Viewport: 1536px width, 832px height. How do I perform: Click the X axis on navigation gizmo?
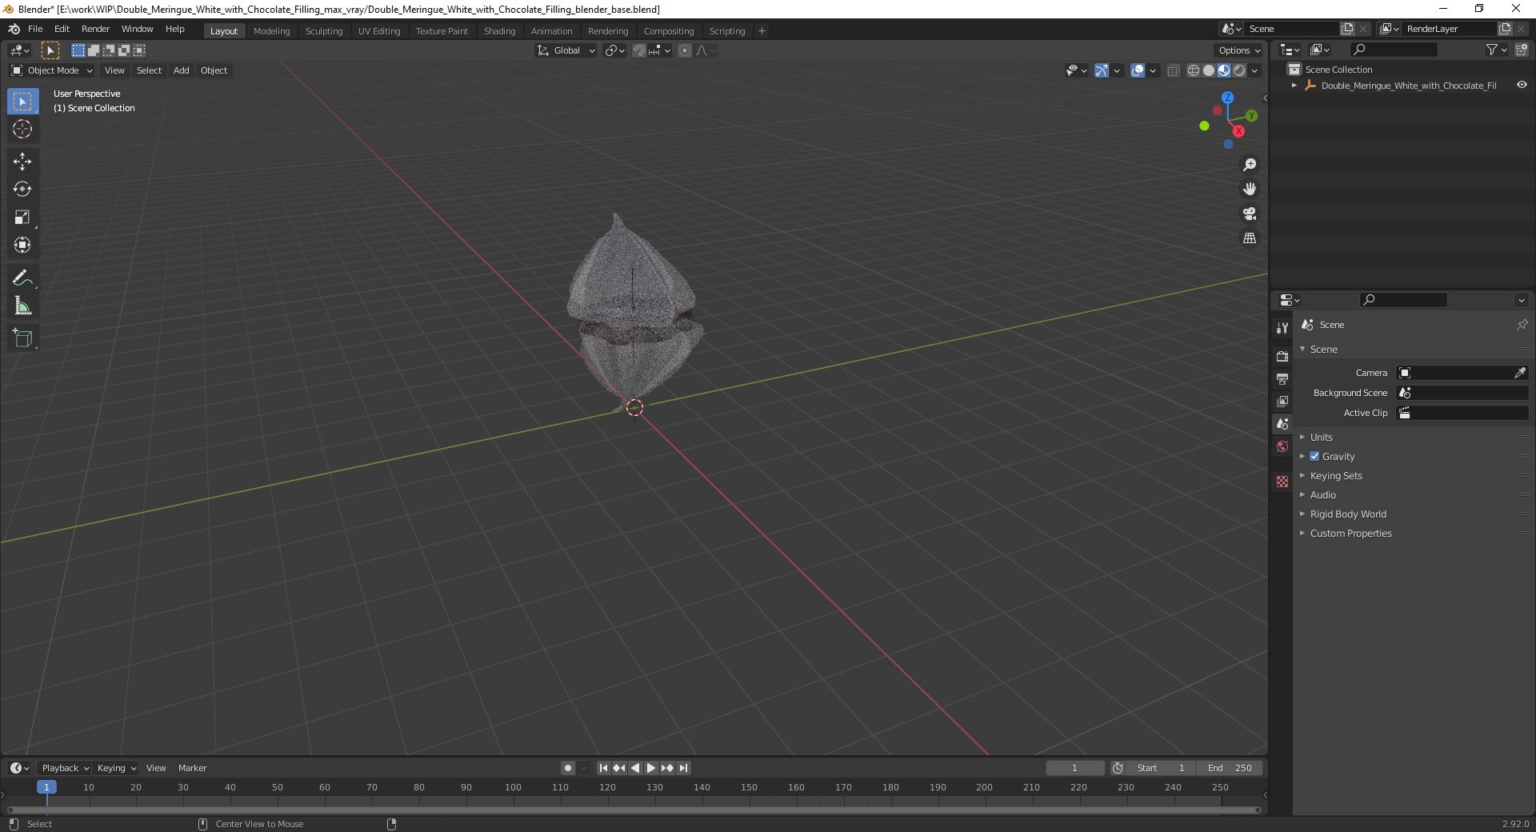coord(1238,131)
